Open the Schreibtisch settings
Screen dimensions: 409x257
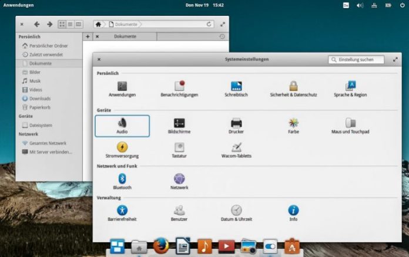pyautogui.click(x=236, y=89)
